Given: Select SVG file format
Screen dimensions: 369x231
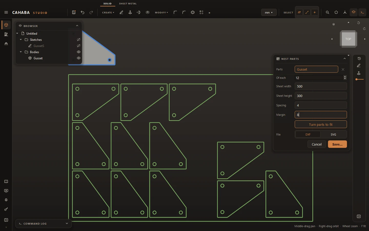Looking at the screenshot, I should [333, 134].
